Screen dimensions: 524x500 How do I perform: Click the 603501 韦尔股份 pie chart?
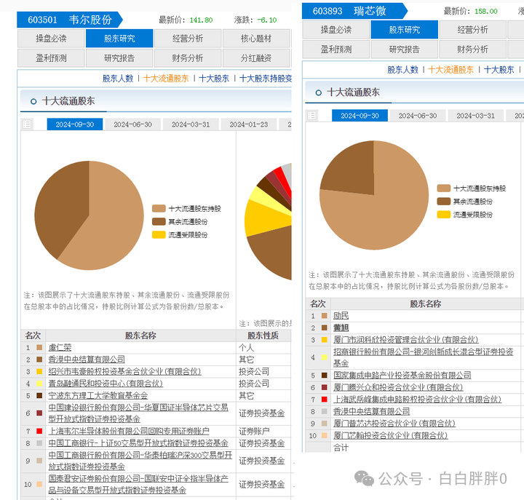90,215
